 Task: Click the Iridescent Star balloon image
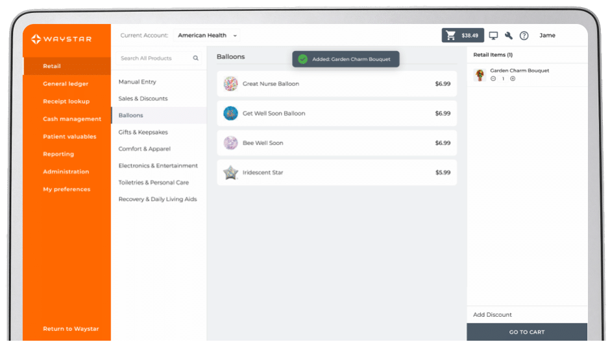click(x=230, y=172)
